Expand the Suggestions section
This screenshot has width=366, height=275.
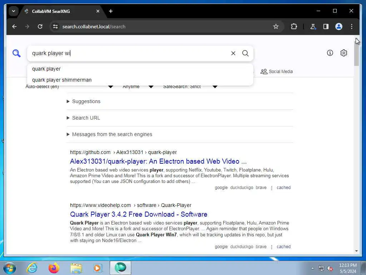(x=84, y=101)
